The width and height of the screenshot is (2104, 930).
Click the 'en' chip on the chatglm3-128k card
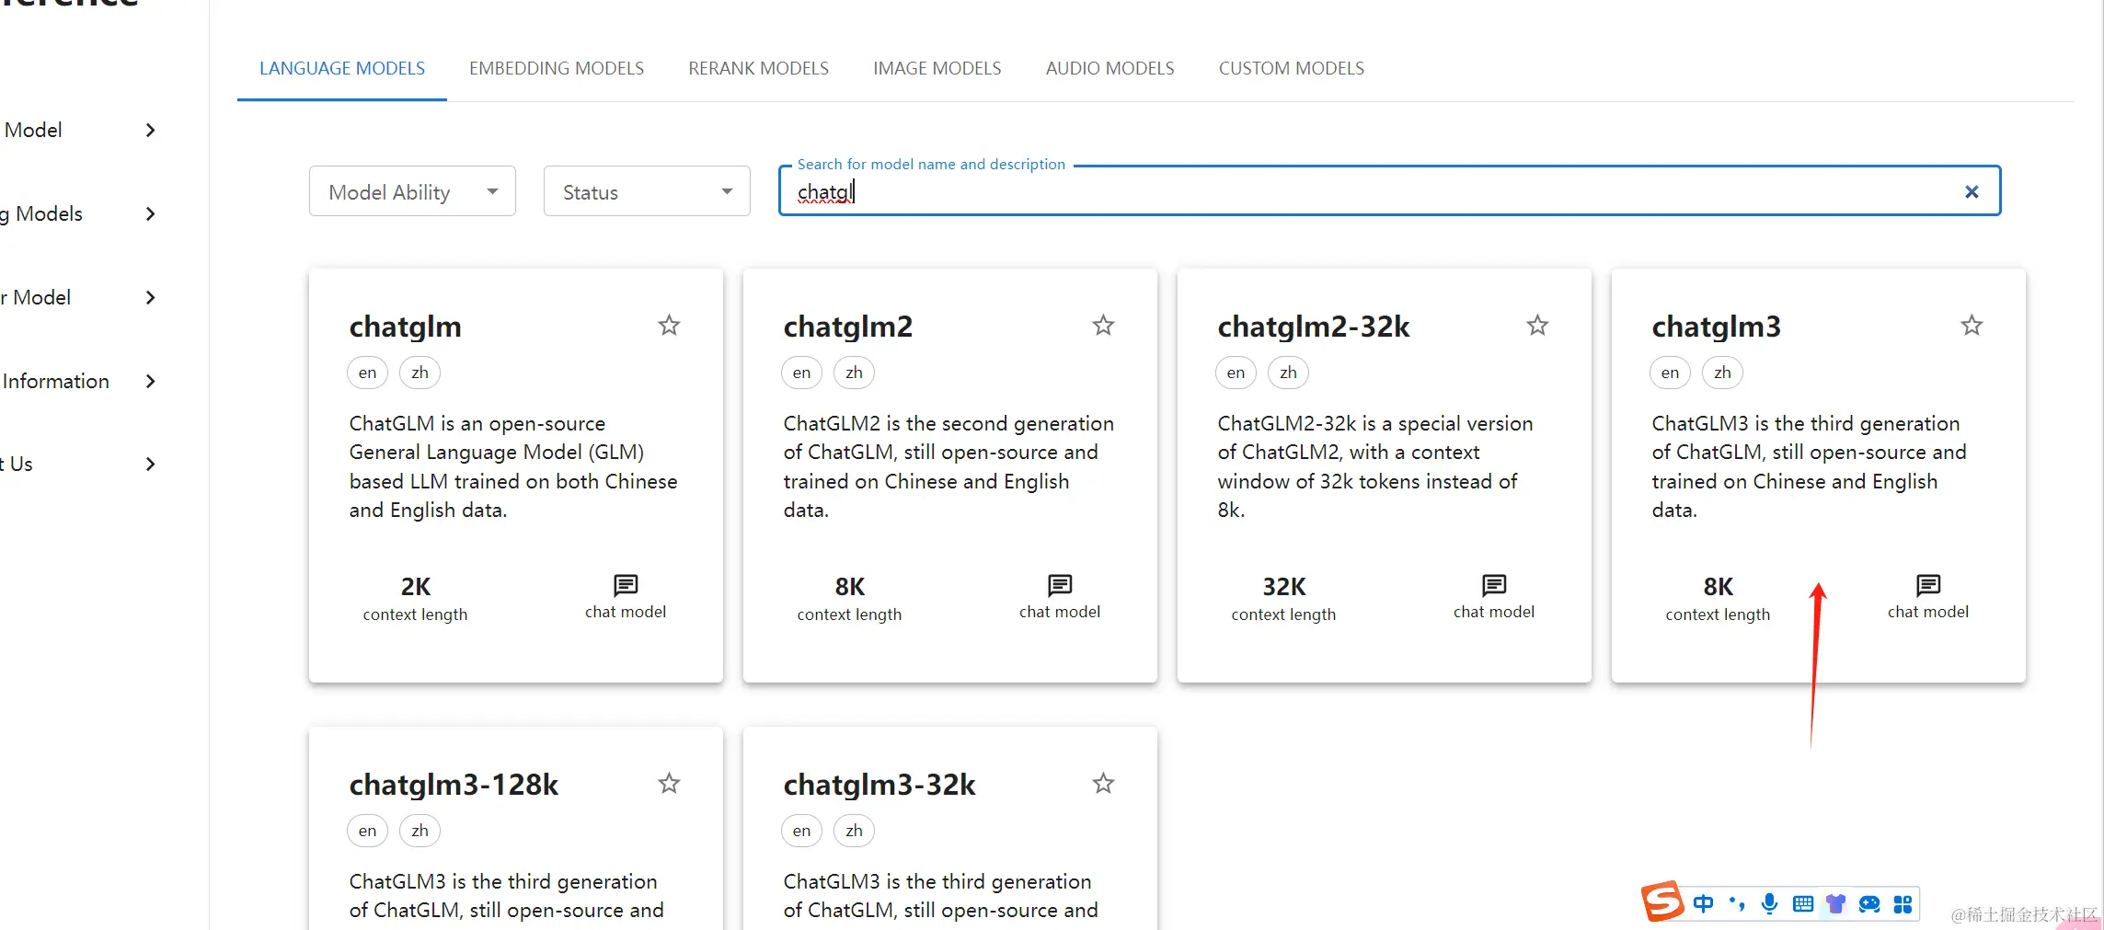368,831
